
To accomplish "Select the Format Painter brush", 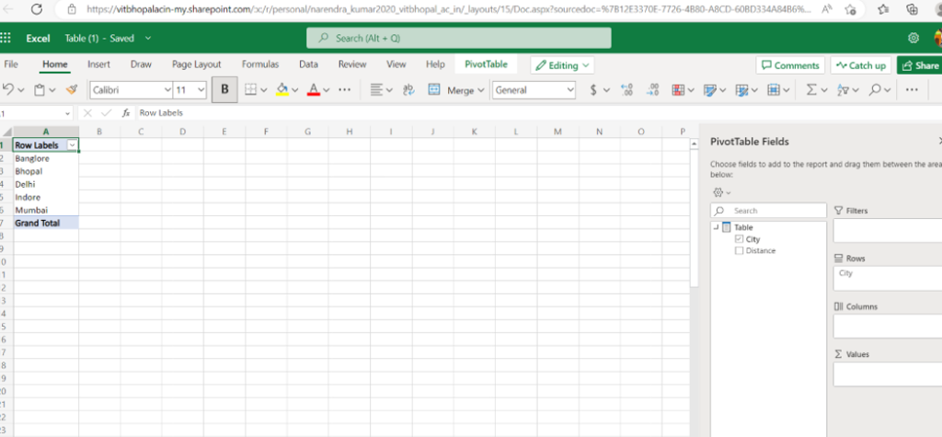I will point(72,89).
